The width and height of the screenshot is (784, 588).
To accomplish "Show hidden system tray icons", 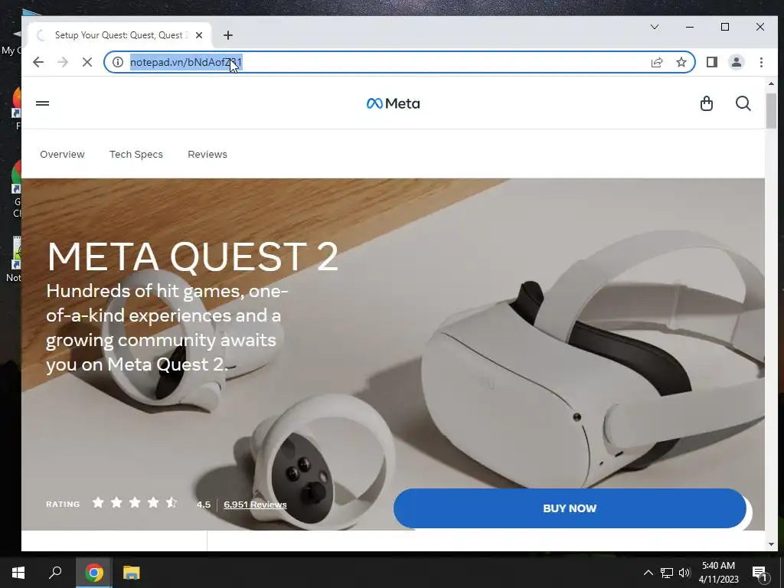I will click(648, 573).
